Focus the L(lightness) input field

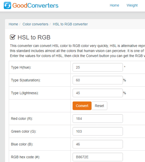(x=98, y=93)
